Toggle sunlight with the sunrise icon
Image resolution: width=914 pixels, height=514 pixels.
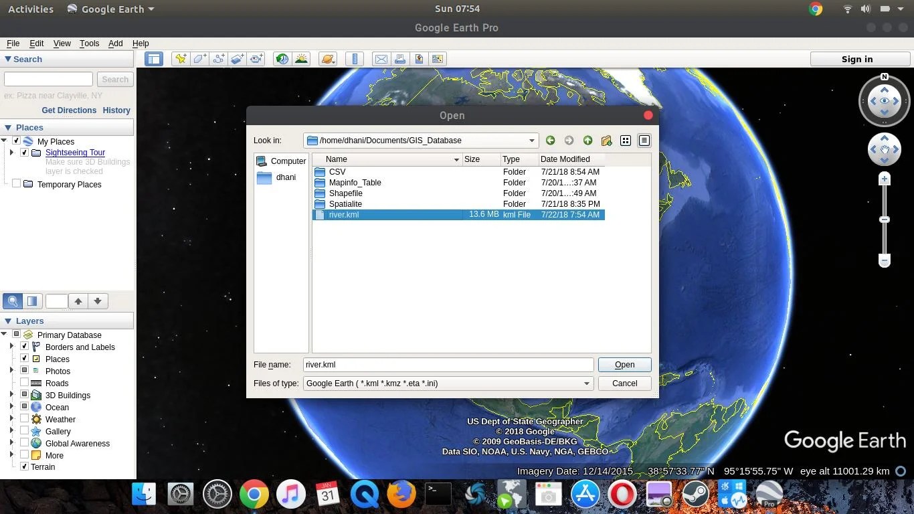tap(301, 59)
